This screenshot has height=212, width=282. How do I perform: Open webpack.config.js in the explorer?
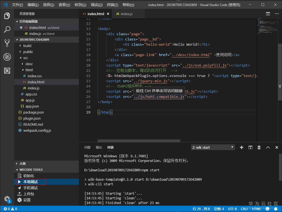point(37,130)
